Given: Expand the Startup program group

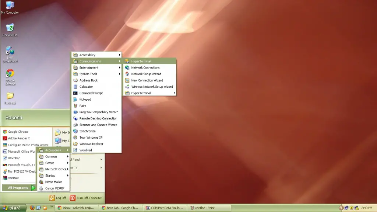Looking at the screenshot, I should coord(54,175).
